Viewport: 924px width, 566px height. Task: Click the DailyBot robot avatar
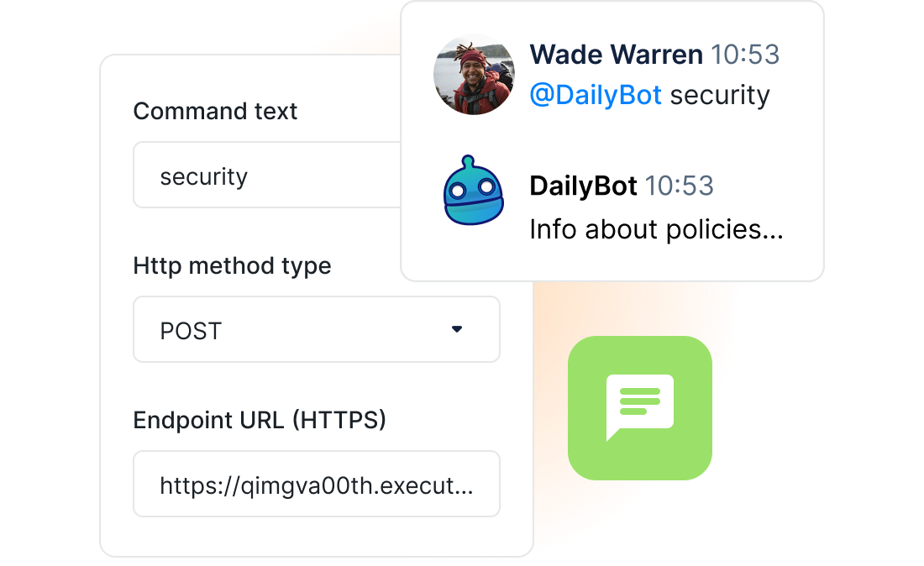[473, 191]
